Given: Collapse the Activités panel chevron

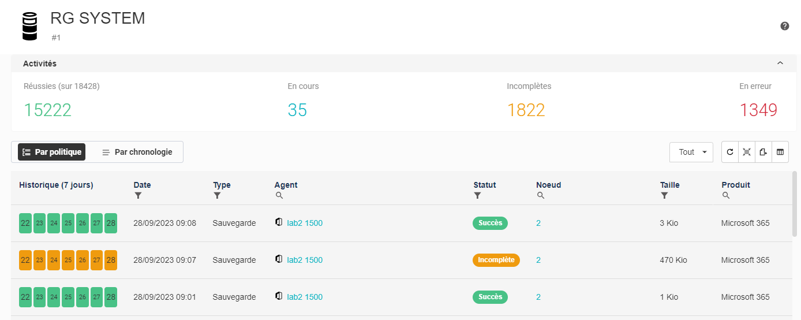Looking at the screenshot, I should point(780,63).
